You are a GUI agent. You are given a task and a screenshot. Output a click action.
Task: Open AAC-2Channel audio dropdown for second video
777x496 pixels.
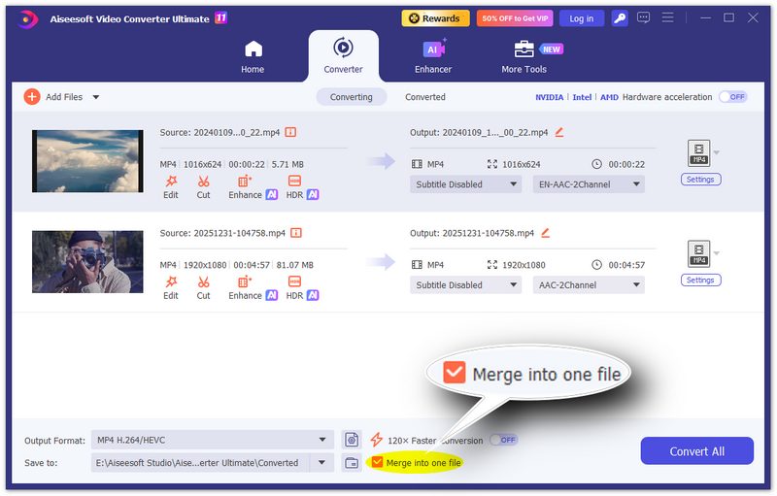point(589,285)
